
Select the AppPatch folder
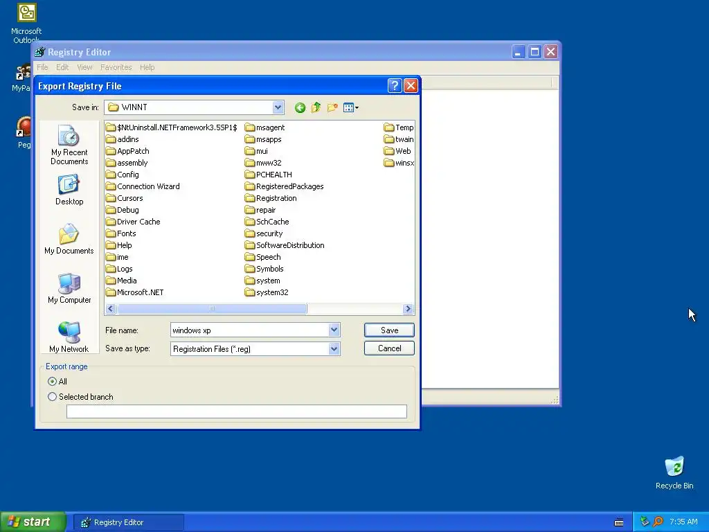pyautogui.click(x=127, y=151)
